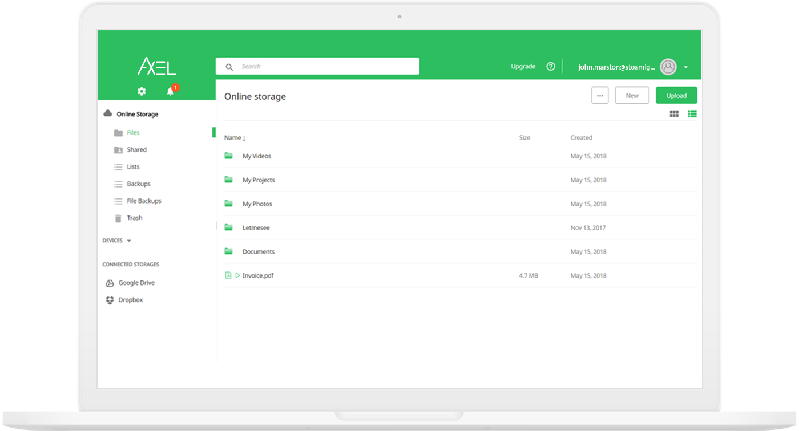Open Backups in the sidebar
Image resolution: width=799 pixels, height=431 pixels.
[139, 184]
